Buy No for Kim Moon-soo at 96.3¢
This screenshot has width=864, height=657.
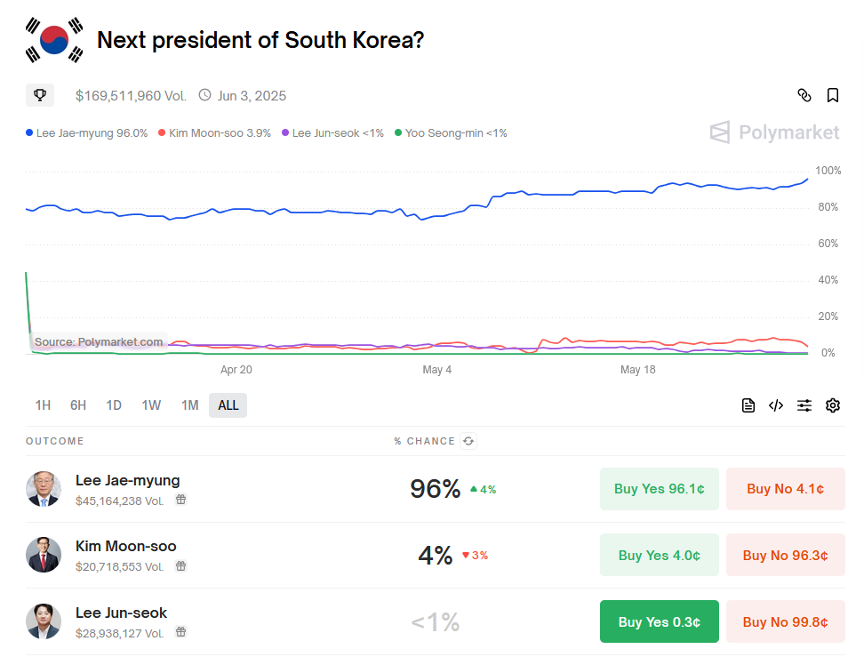point(785,555)
